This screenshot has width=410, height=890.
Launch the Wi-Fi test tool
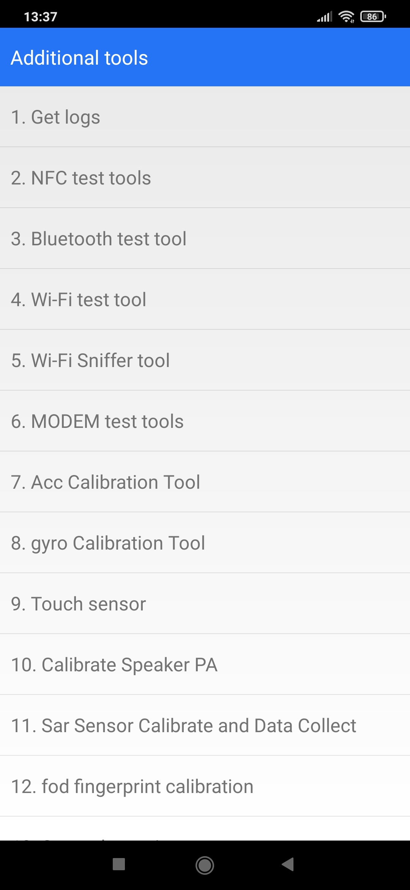point(205,299)
